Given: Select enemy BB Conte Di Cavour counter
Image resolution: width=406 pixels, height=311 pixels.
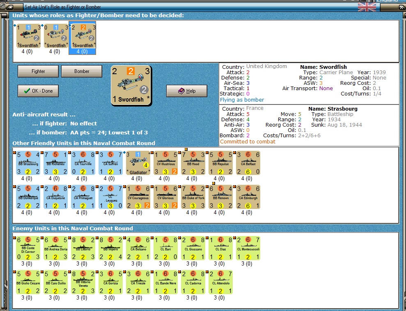Looking at the screenshot, I should (x=28, y=248).
